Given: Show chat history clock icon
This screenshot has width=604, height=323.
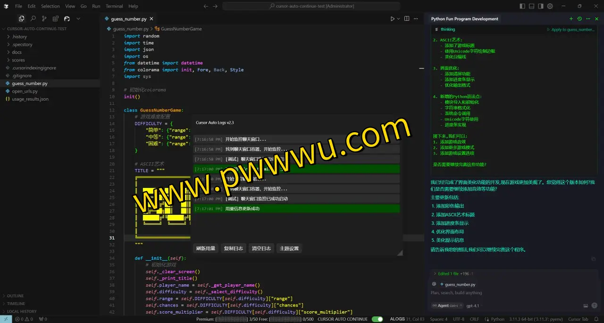Looking at the screenshot, I should pos(579,19).
